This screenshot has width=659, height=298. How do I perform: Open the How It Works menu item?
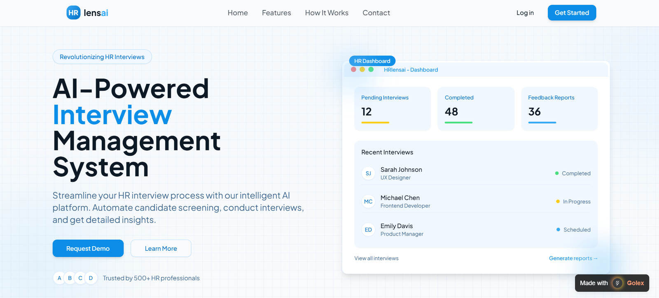point(327,13)
